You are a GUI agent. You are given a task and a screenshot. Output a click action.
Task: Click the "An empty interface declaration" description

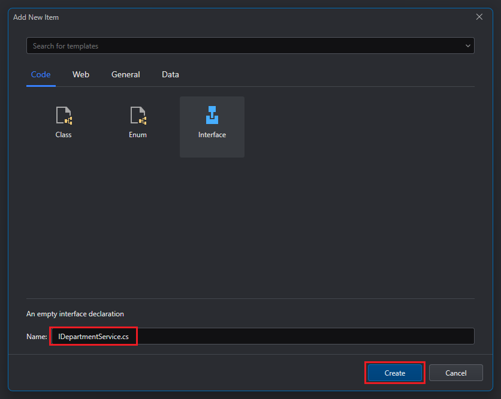click(x=75, y=314)
